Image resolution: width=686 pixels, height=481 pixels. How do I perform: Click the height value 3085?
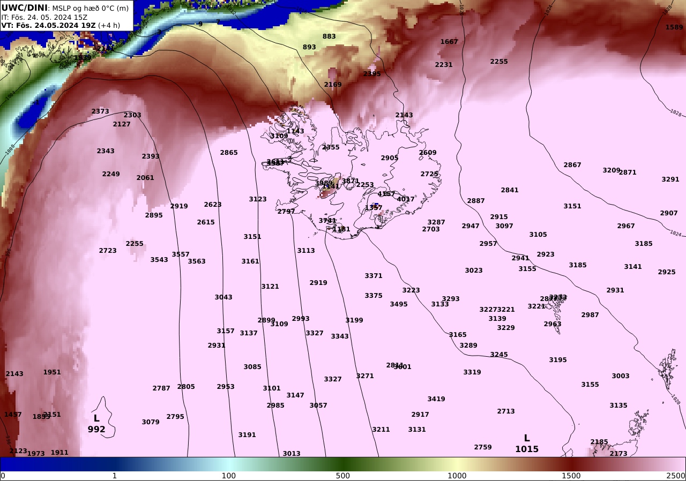click(x=252, y=367)
